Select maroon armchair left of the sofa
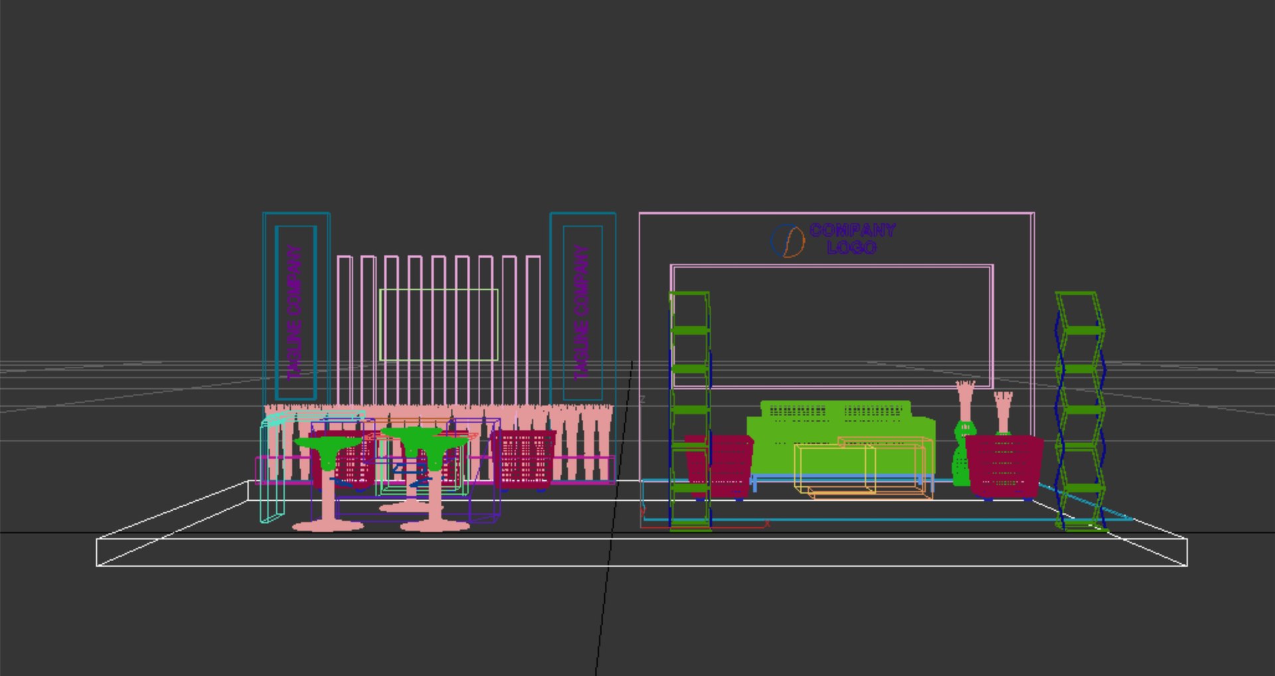Image resolution: width=1275 pixels, height=676 pixels. coord(721,466)
